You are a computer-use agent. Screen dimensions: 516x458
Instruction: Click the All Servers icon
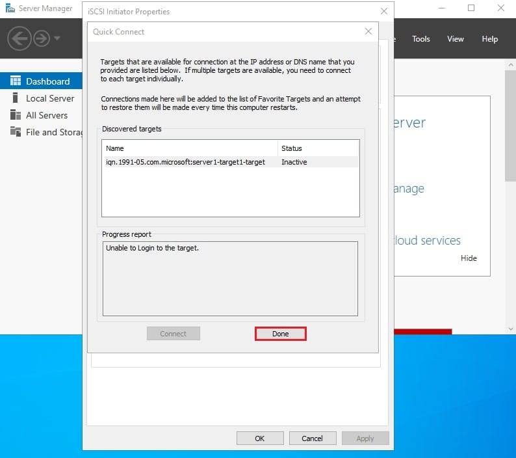(x=16, y=114)
